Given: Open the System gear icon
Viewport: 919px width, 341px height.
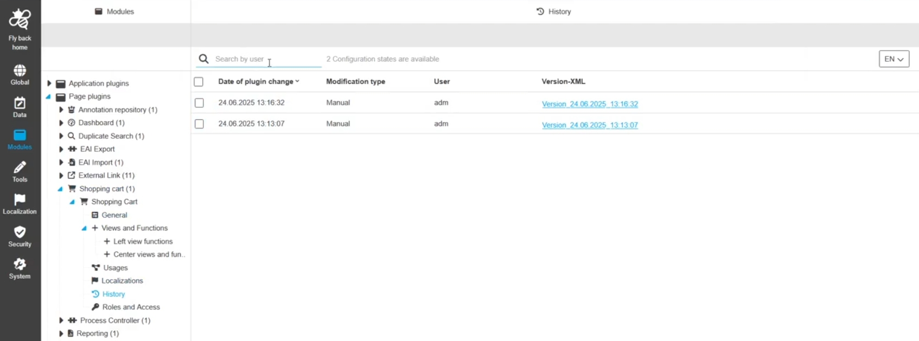Looking at the screenshot, I should point(20,265).
